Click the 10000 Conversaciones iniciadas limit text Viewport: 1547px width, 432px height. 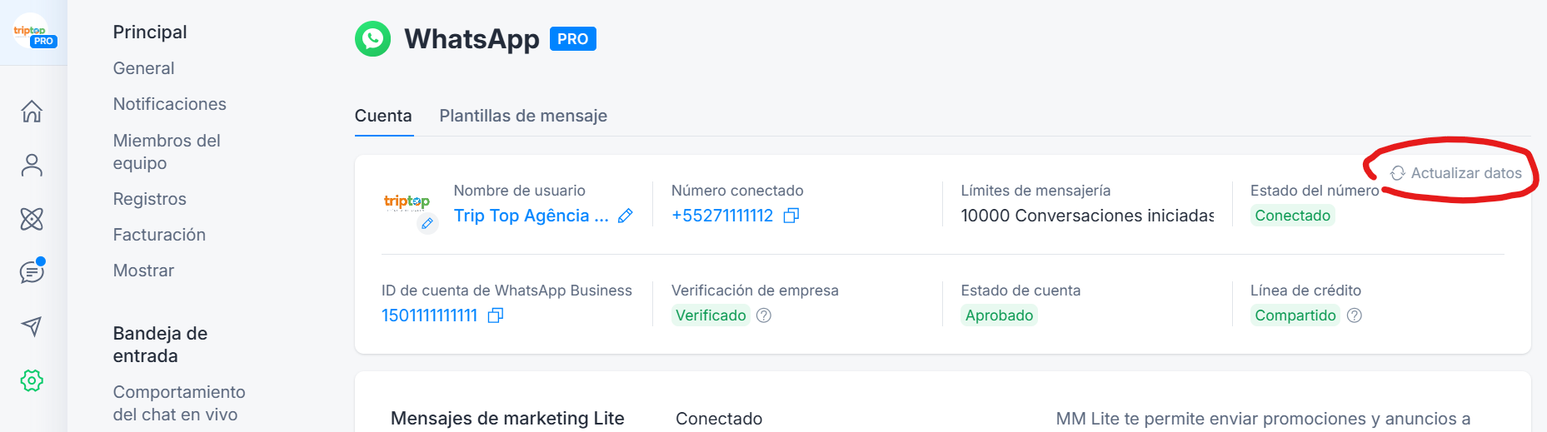(1087, 216)
